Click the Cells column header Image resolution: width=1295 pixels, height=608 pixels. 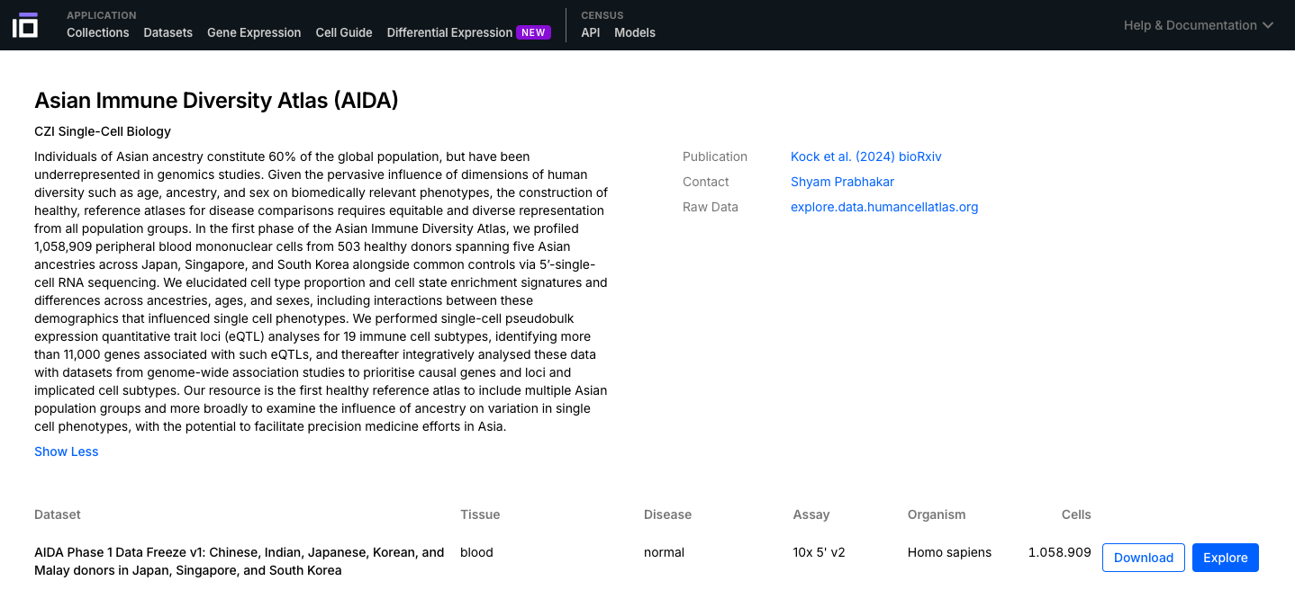pyautogui.click(x=1076, y=514)
